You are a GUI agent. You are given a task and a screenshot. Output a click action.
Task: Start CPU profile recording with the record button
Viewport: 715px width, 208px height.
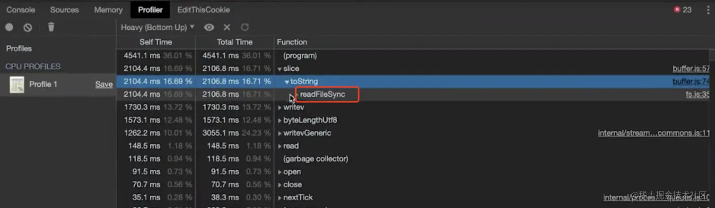coord(9,27)
